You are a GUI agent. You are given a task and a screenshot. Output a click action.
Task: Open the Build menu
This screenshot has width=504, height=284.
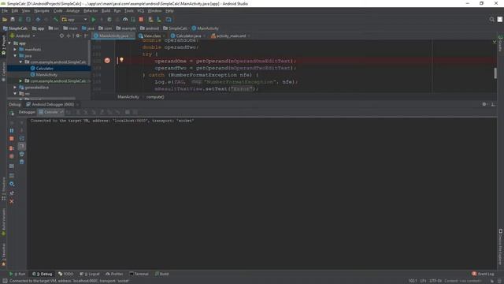coord(106,11)
